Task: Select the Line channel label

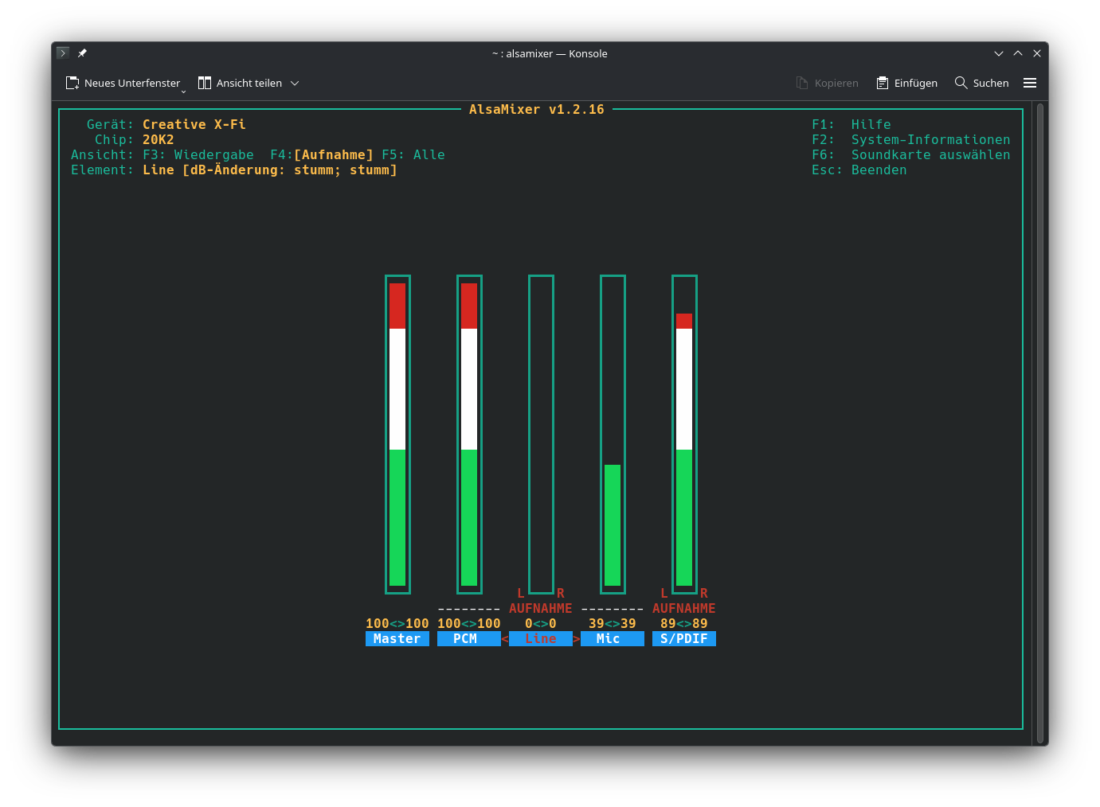Action: (x=541, y=639)
